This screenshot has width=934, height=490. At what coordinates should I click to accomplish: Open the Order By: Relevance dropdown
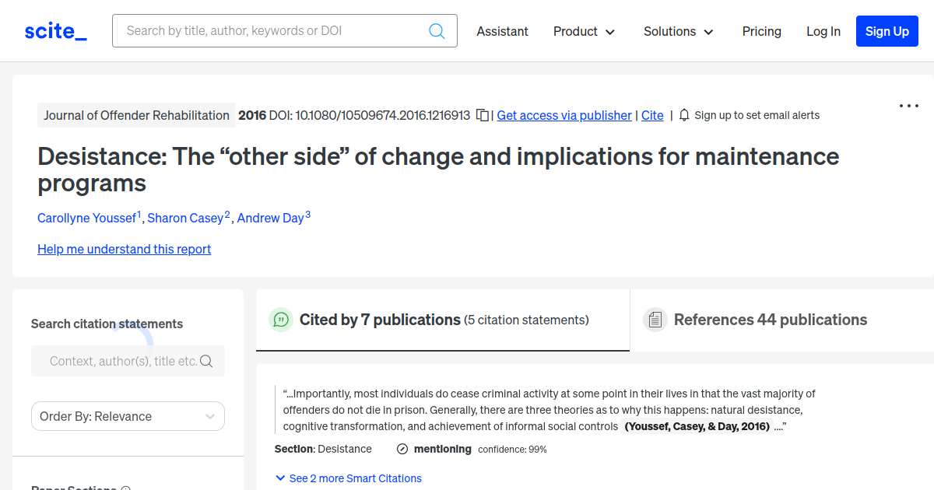click(128, 416)
